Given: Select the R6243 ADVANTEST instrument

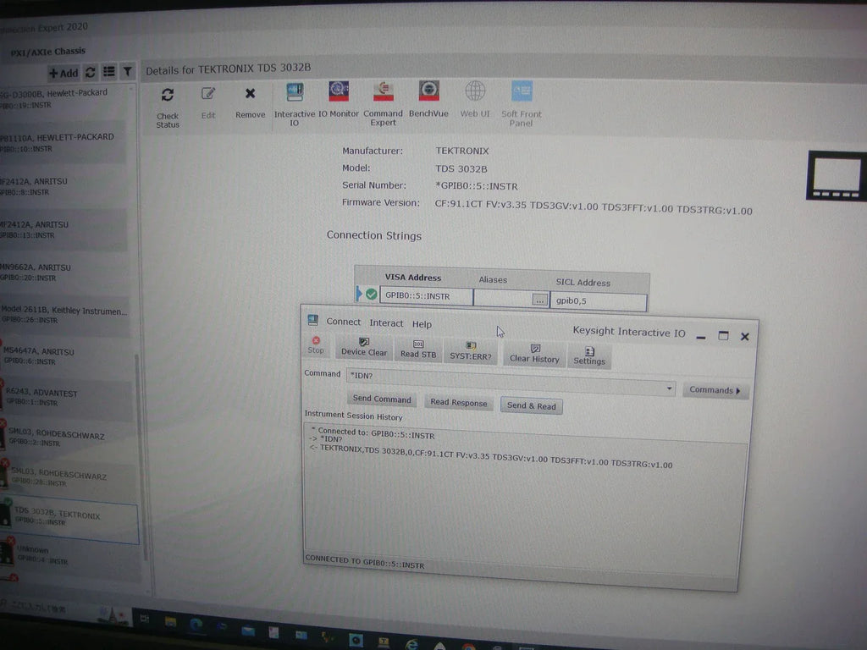Looking at the screenshot, I should tap(66, 398).
